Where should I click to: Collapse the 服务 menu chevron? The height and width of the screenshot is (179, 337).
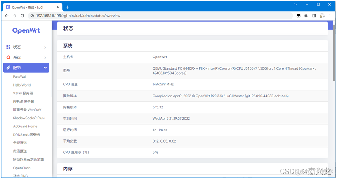(x=45, y=68)
